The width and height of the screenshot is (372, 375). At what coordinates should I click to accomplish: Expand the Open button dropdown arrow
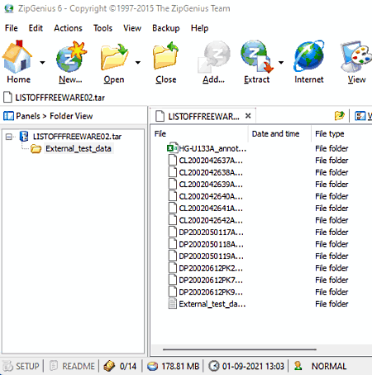click(138, 62)
